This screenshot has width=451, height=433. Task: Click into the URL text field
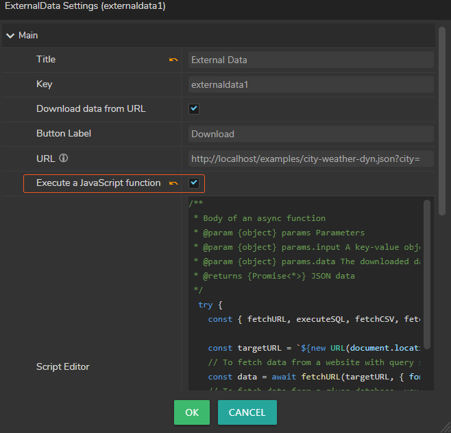pos(310,159)
